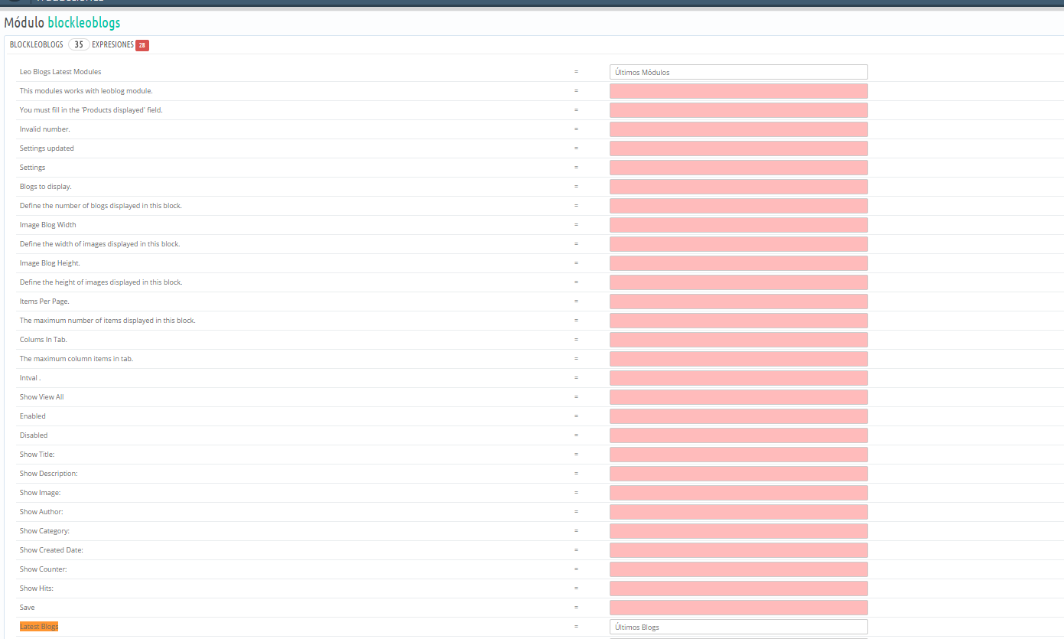
Task: Click the 'blockleoblogs' module title
Action: (x=83, y=23)
